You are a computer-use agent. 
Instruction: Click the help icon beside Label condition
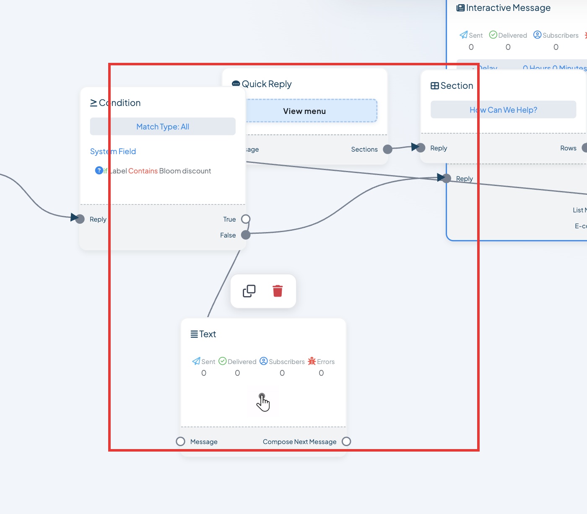coord(99,170)
